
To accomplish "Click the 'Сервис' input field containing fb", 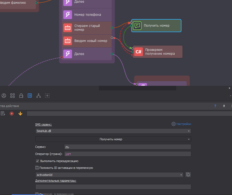I will (127, 147).
